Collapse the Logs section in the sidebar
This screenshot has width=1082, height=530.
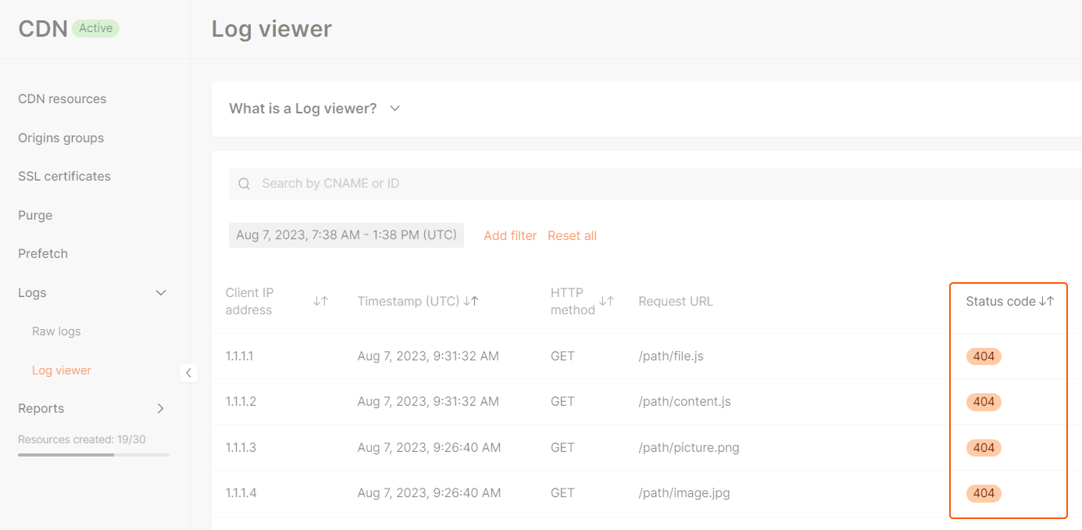[160, 292]
